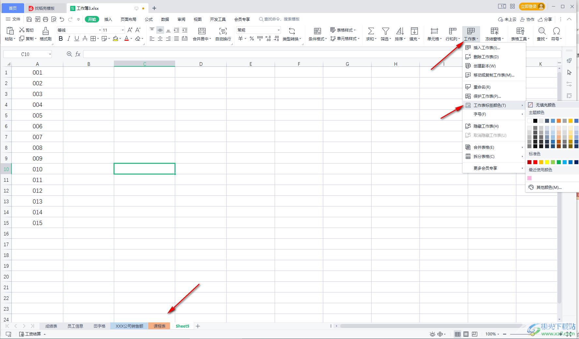
Task: Click the Sum (求和) sigma icon
Action: [x=371, y=31]
